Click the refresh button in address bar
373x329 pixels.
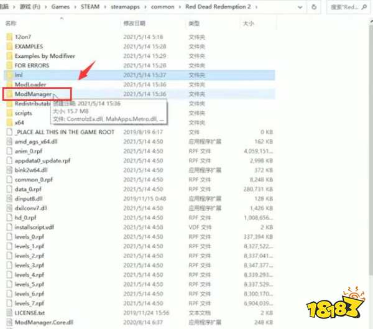coord(314,7)
